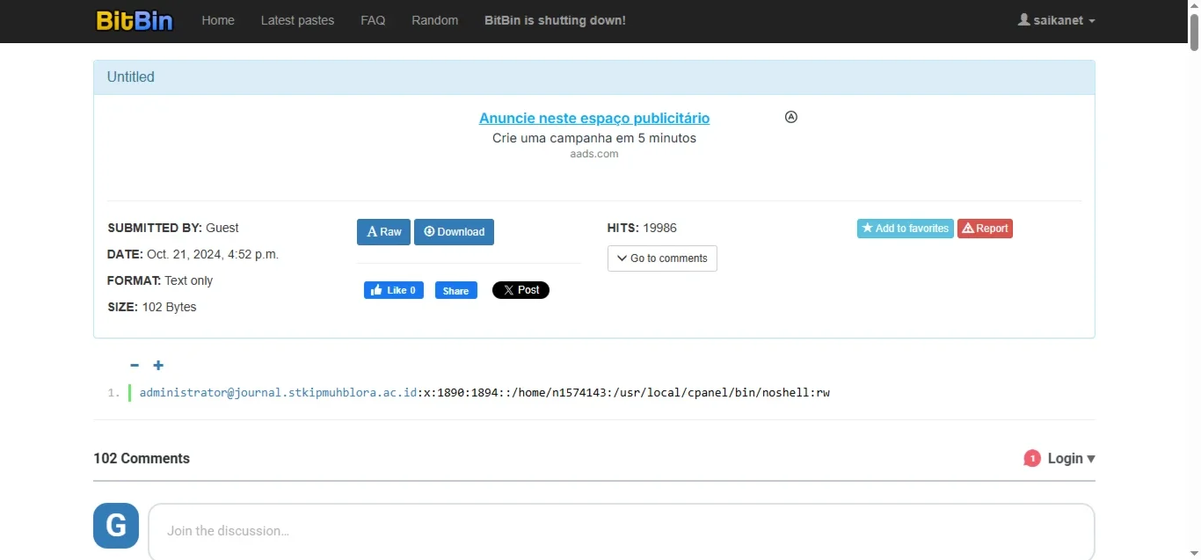Focus the Join the discussion input field
The image size is (1201, 560).
621,531
